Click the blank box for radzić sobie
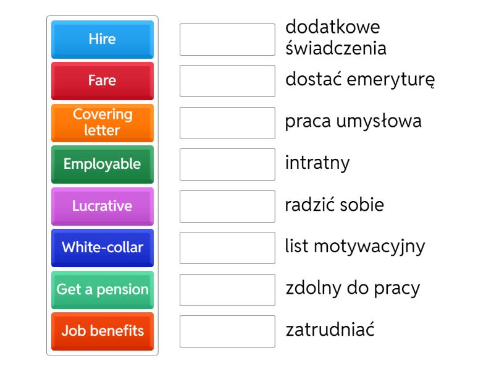Screen dimensions: 494x371 [227, 206]
